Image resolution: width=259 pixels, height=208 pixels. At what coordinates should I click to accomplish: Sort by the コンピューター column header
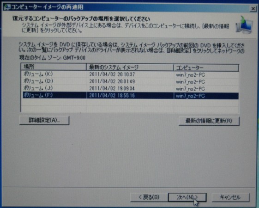click(206, 67)
